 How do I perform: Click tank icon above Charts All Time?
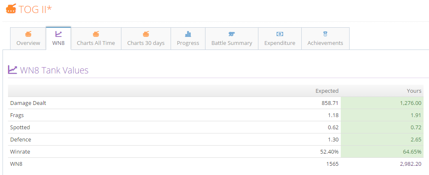coord(96,34)
